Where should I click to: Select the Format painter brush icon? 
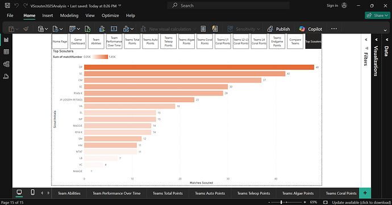(26, 29)
